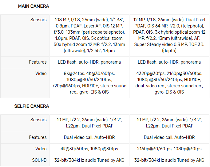Image resolution: width=210 pixels, height=167 pixels.
Task: Click the second column's LED flash features cell
Action: (169, 62)
